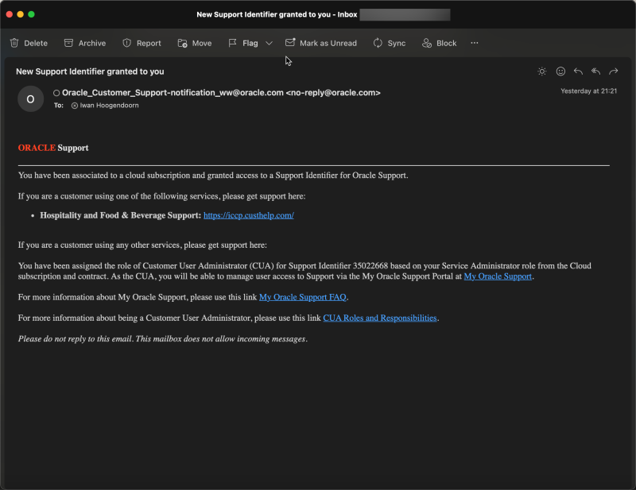Reply all using the double-arrow icon
636x490 pixels.
(x=595, y=71)
